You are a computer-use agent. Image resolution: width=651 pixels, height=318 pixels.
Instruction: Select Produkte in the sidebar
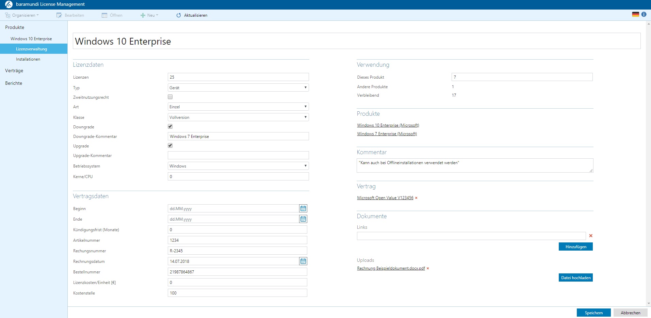[x=15, y=27]
